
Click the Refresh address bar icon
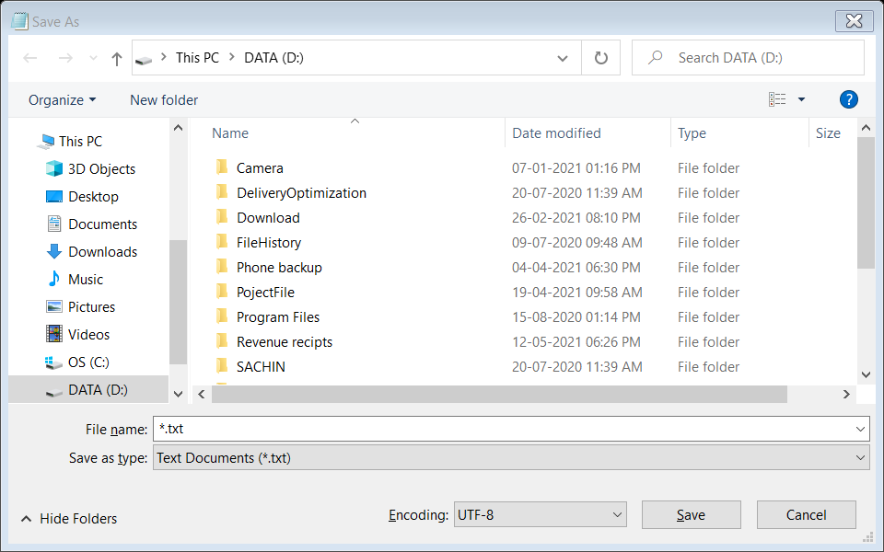[601, 58]
